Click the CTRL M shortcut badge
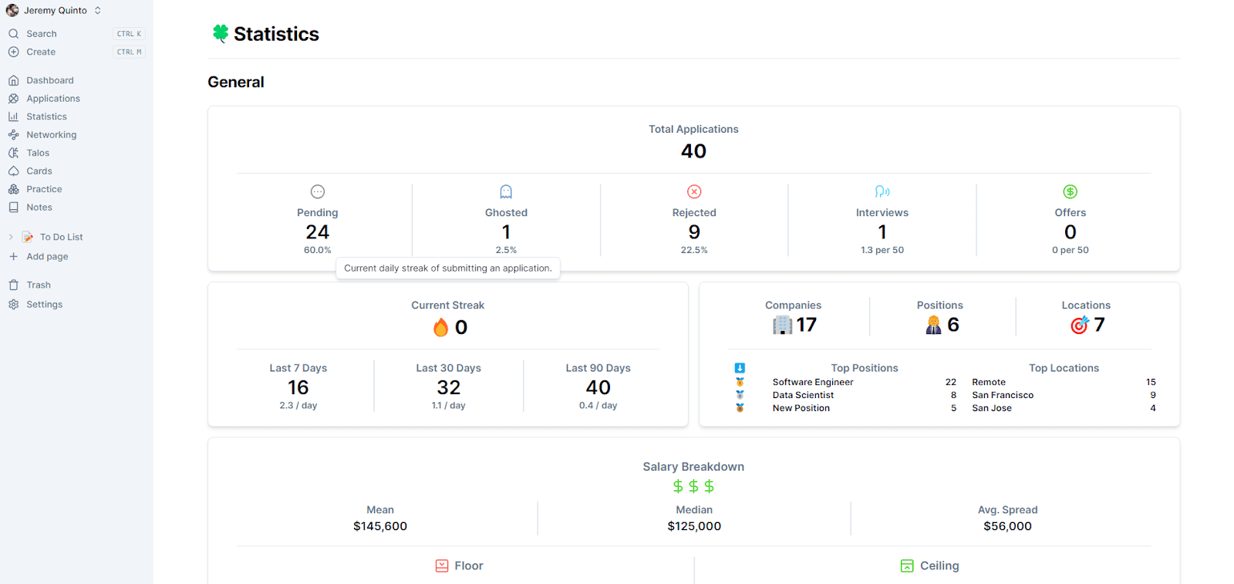1234x584 pixels. point(129,52)
